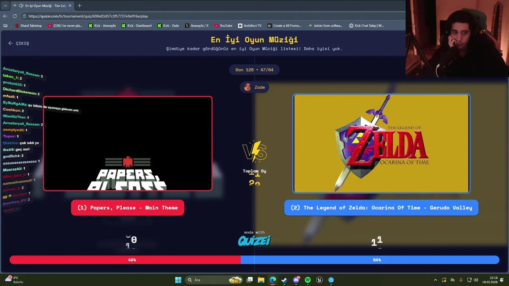Click the red 46% vote bar
Image resolution: width=509 pixels, height=286 pixels.
[125, 260]
